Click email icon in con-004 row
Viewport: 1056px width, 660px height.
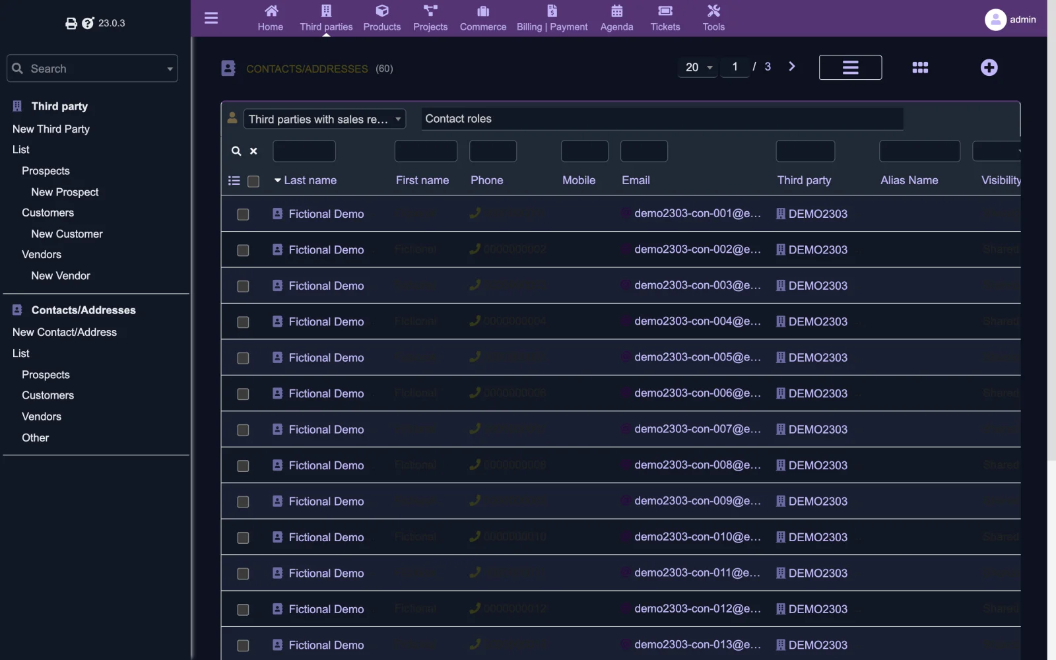coord(625,321)
